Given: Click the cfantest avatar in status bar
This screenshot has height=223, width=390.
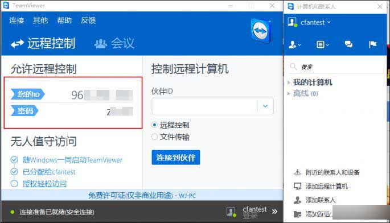Looking at the screenshot, I should coord(231,212).
